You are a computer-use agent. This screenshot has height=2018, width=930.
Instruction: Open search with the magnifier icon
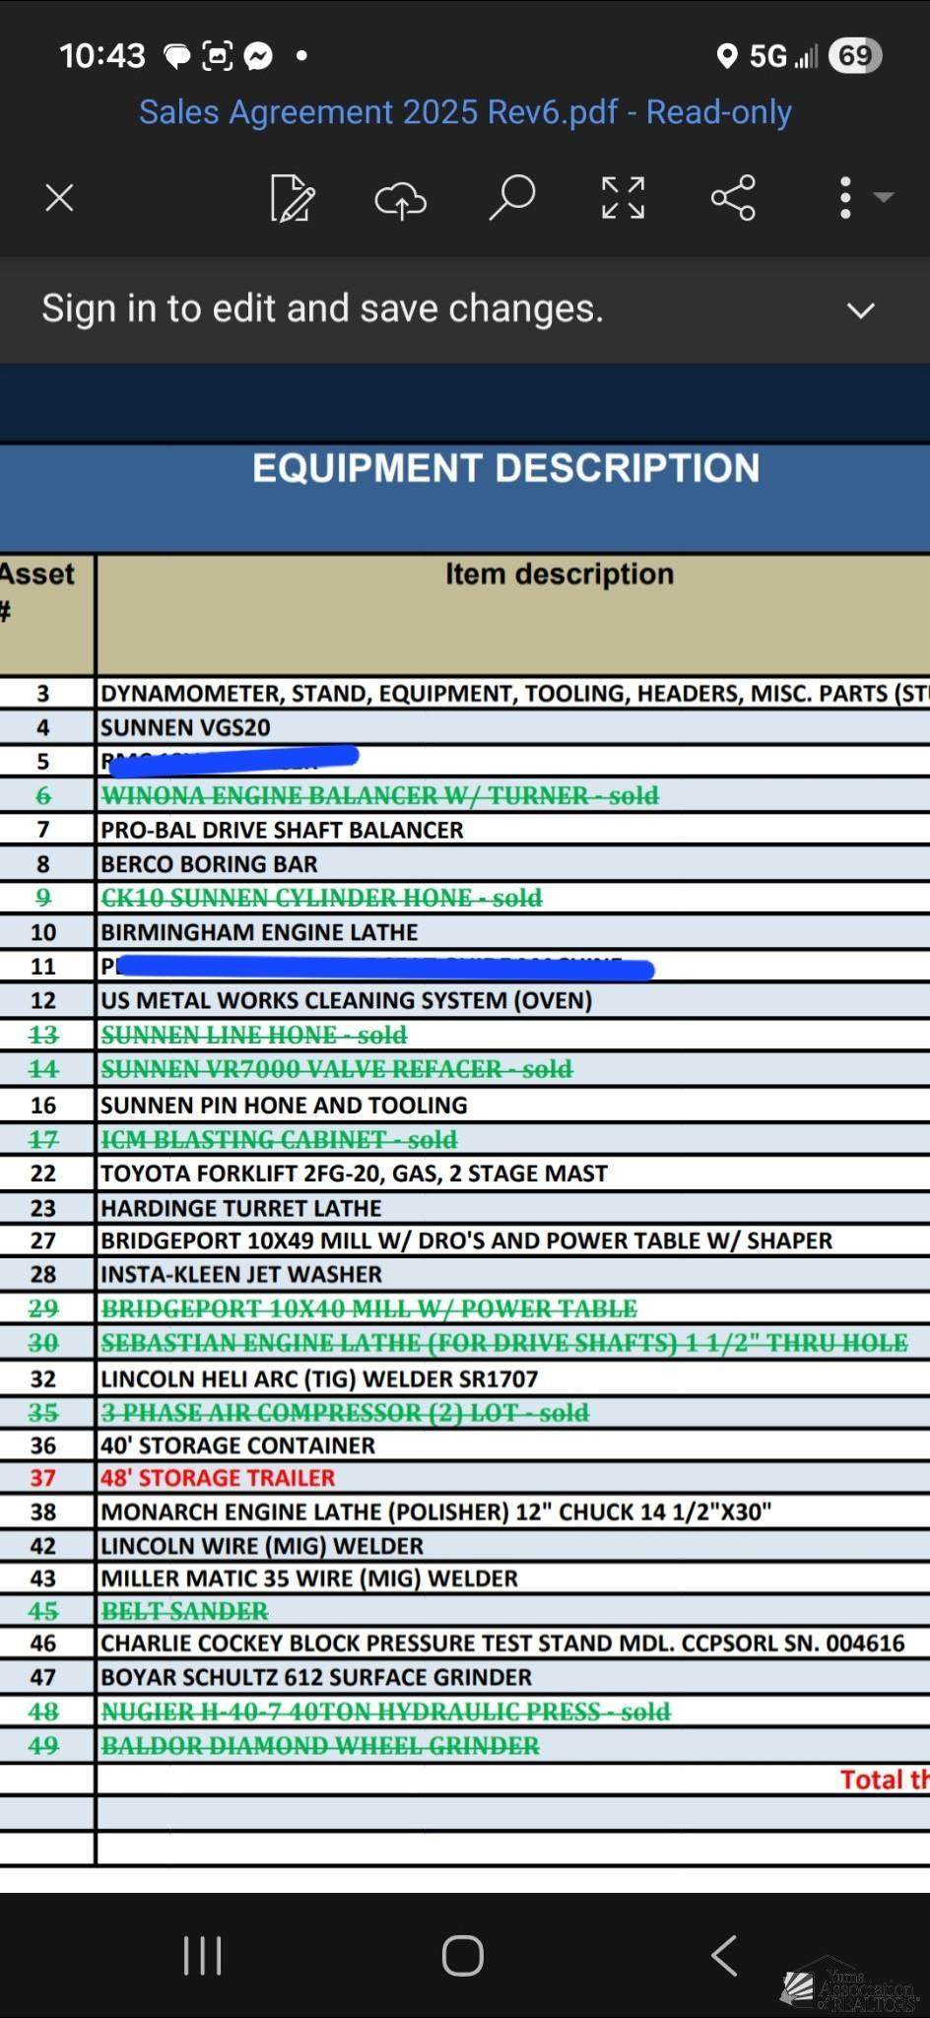coord(512,198)
